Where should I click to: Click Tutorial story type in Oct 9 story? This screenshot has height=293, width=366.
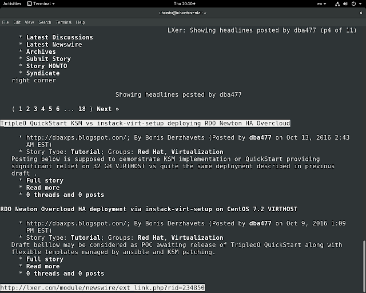click(x=85, y=237)
